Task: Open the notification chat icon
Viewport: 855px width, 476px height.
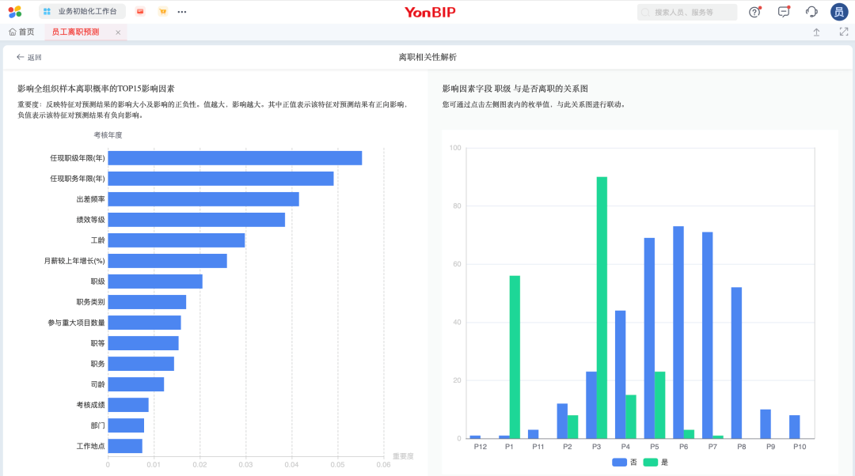Action: point(784,12)
